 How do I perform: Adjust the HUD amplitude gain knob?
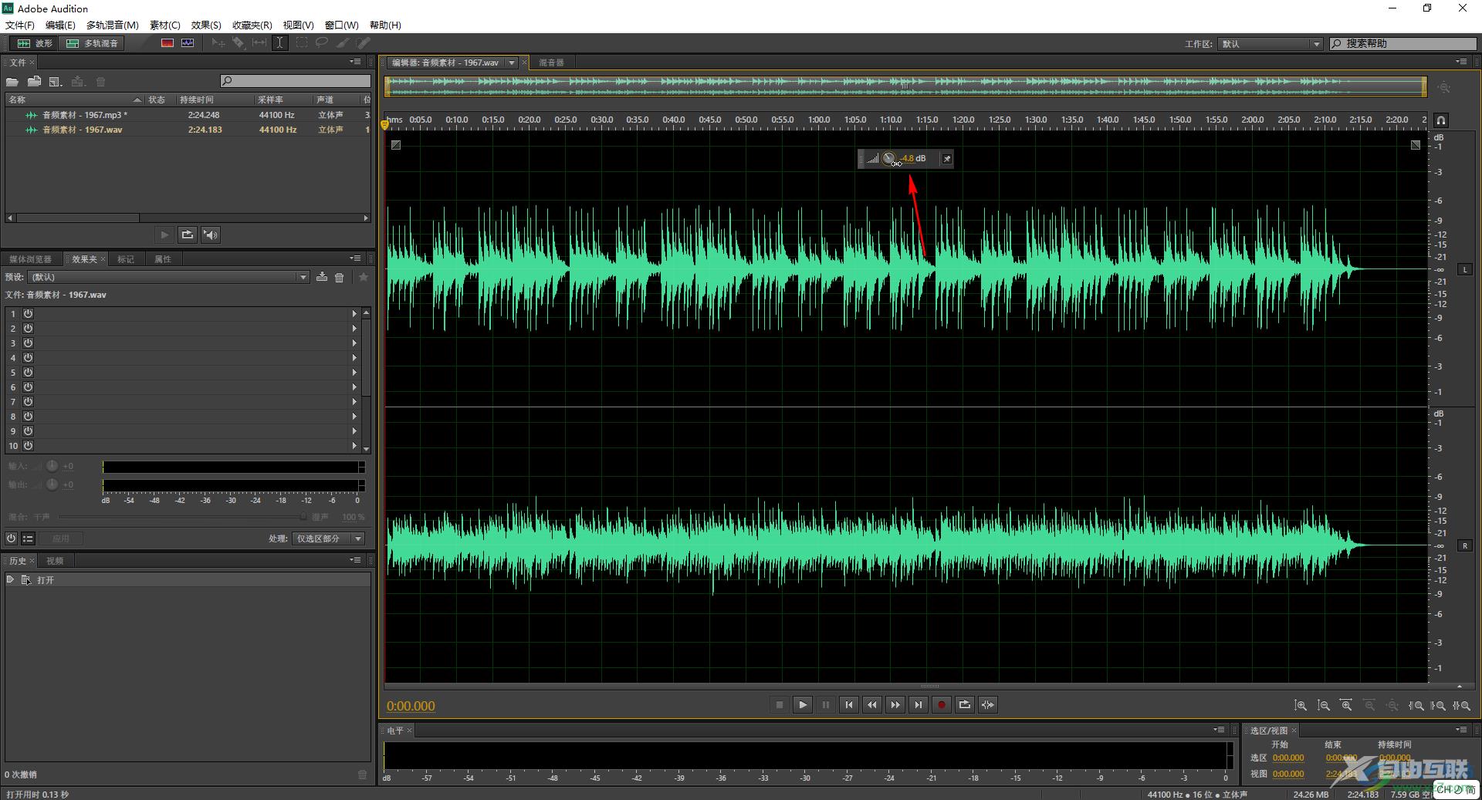(889, 159)
